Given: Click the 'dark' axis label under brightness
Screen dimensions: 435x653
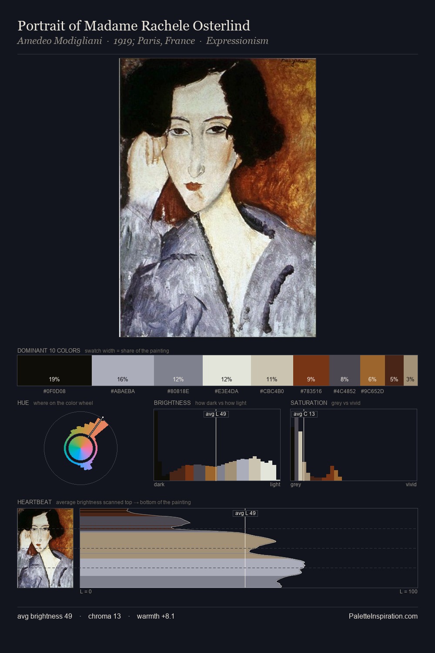Looking at the screenshot, I should [159, 485].
